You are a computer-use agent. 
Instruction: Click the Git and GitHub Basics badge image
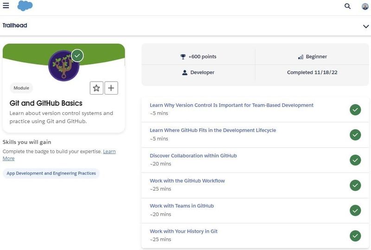pyautogui.click(x=64, y=66)
